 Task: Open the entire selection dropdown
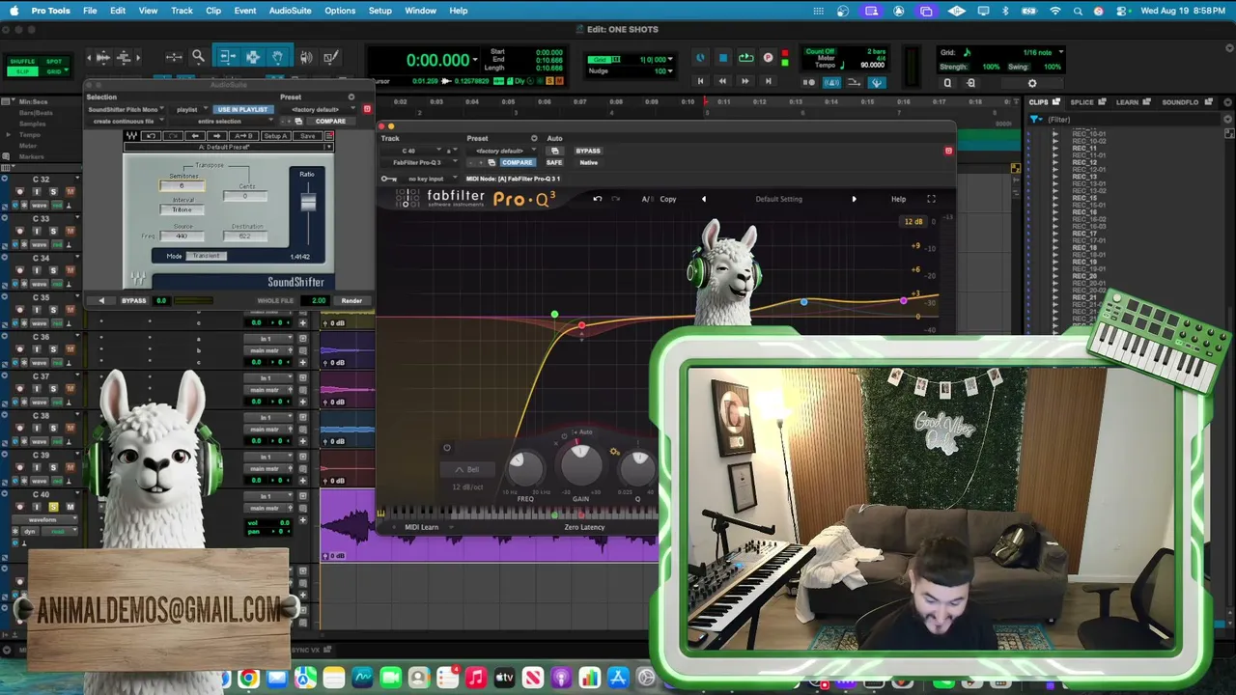(221, 122)
